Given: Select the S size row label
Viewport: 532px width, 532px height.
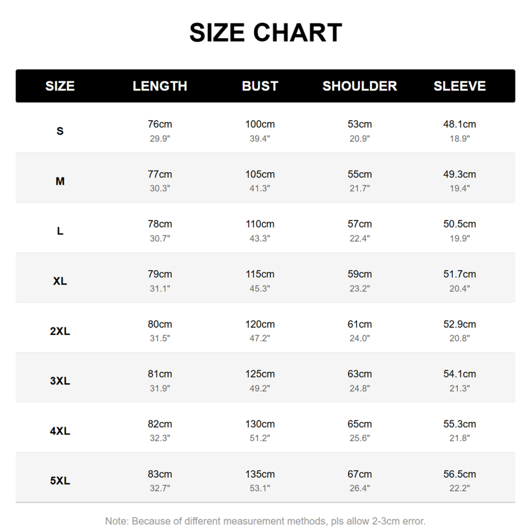Looking at the screenshot, I should (60, 131).
